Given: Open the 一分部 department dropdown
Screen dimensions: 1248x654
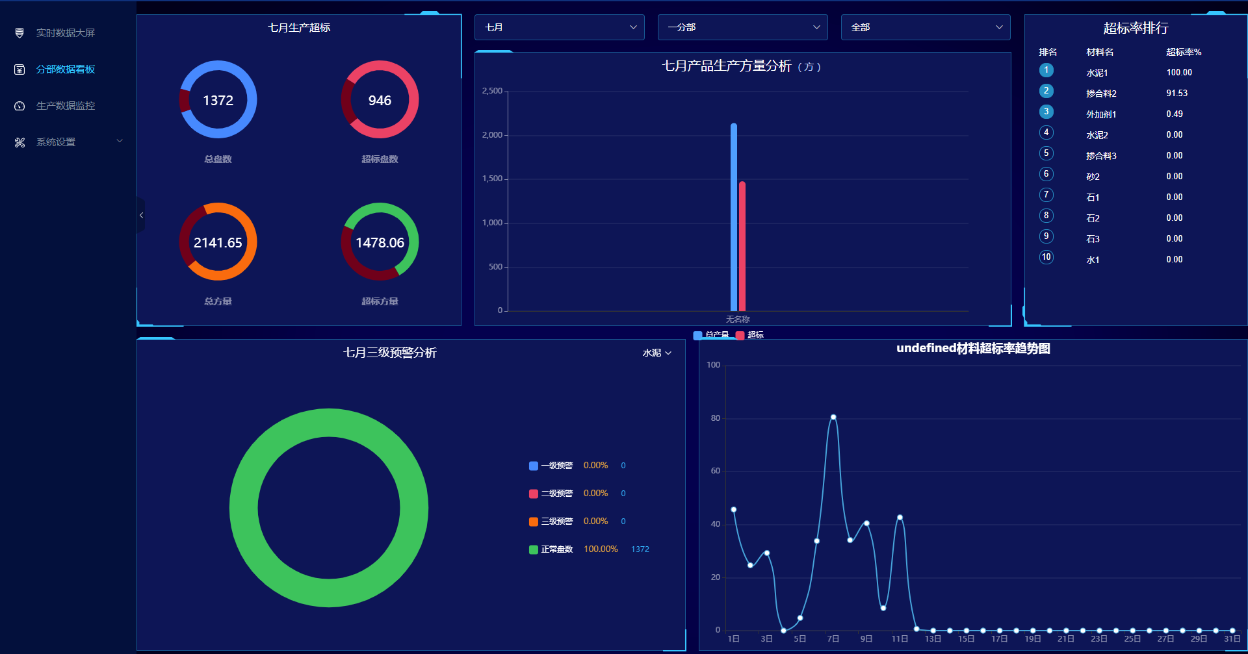Looking at the screenshot, I should (x=742, y=27).
